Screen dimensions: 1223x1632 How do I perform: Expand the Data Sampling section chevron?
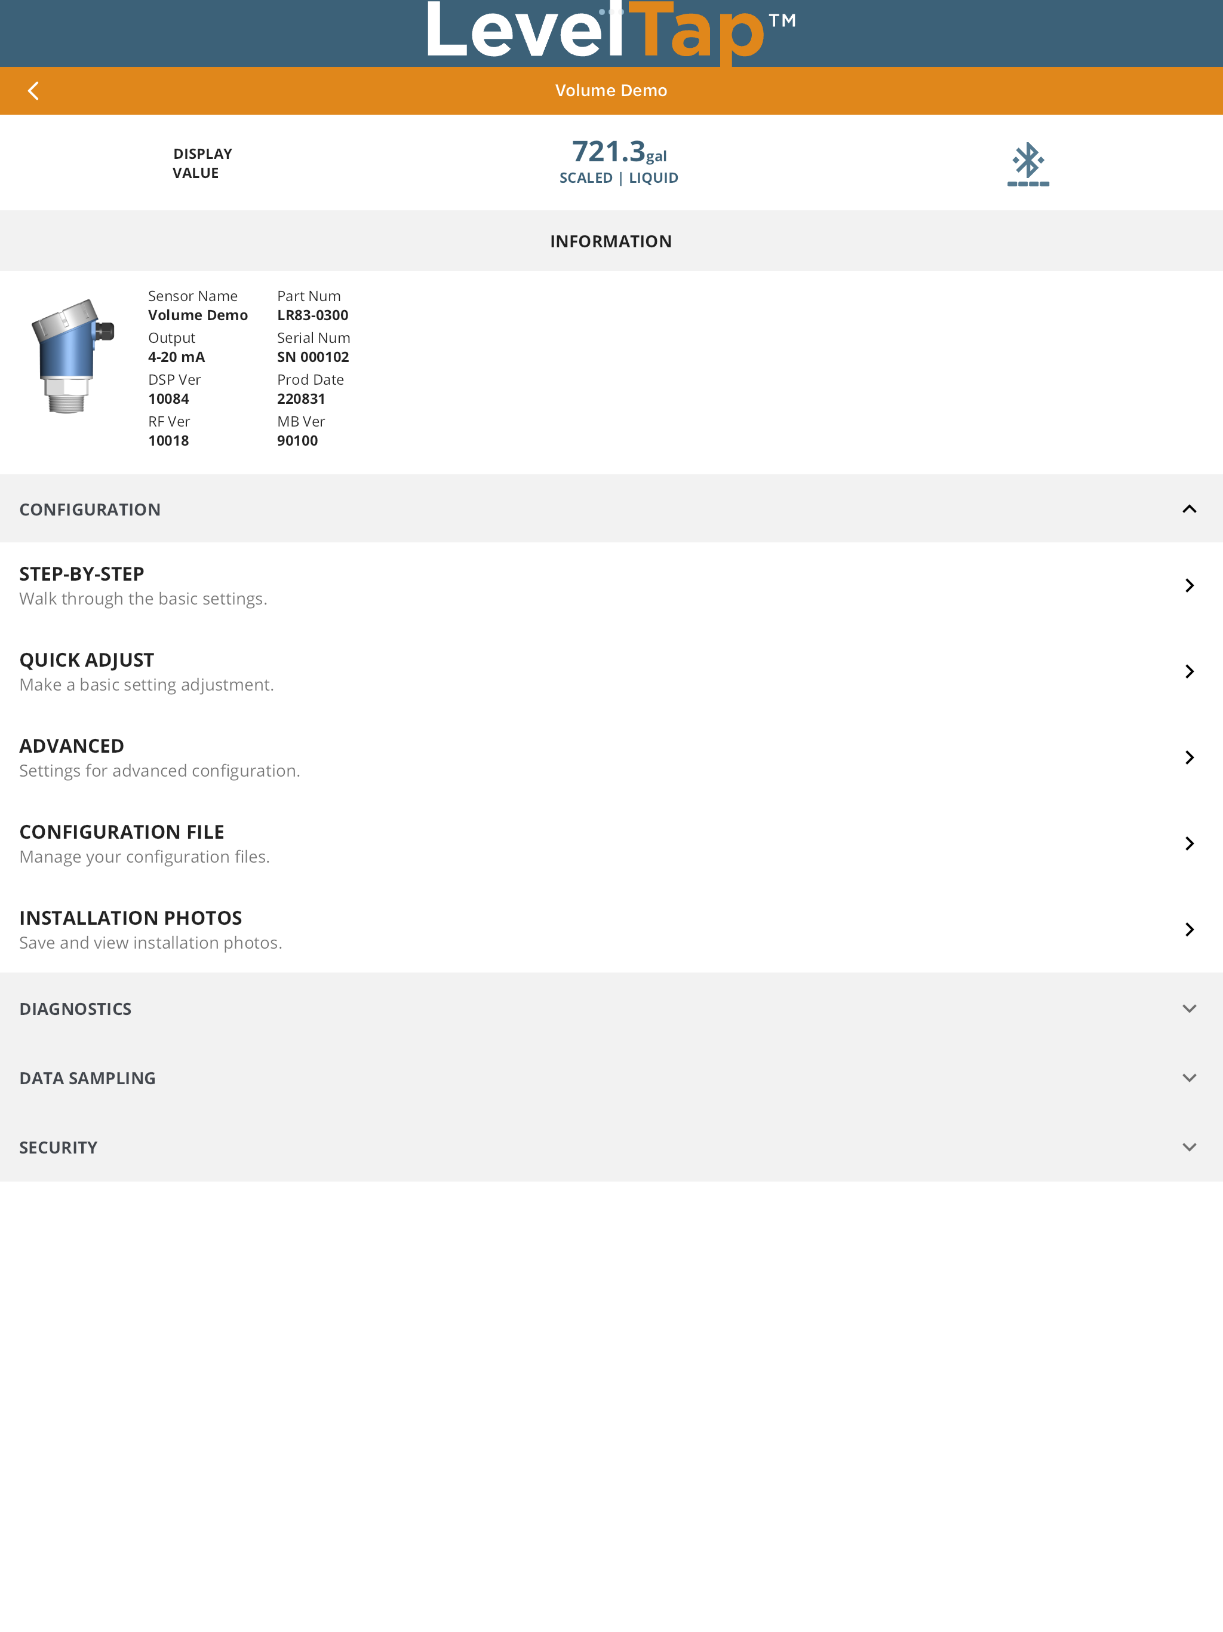coord(1189,1078)
